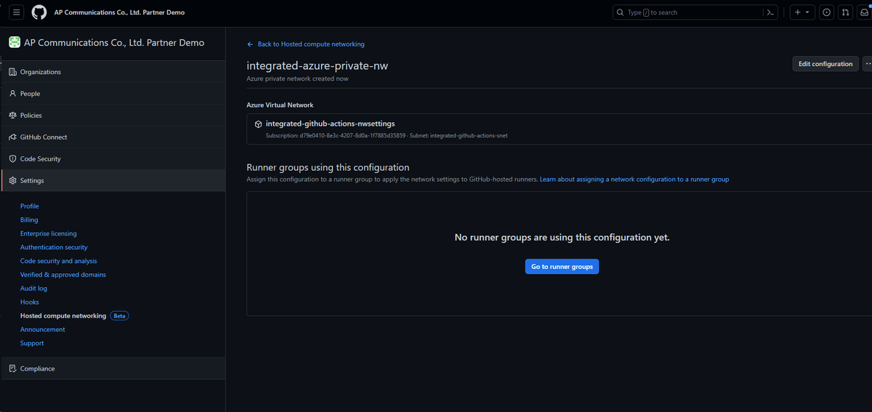Image resolution: width=872 pixels, height=412 pixels.
Task: Click the Code Security shield icon
Action: coord(12,159)
